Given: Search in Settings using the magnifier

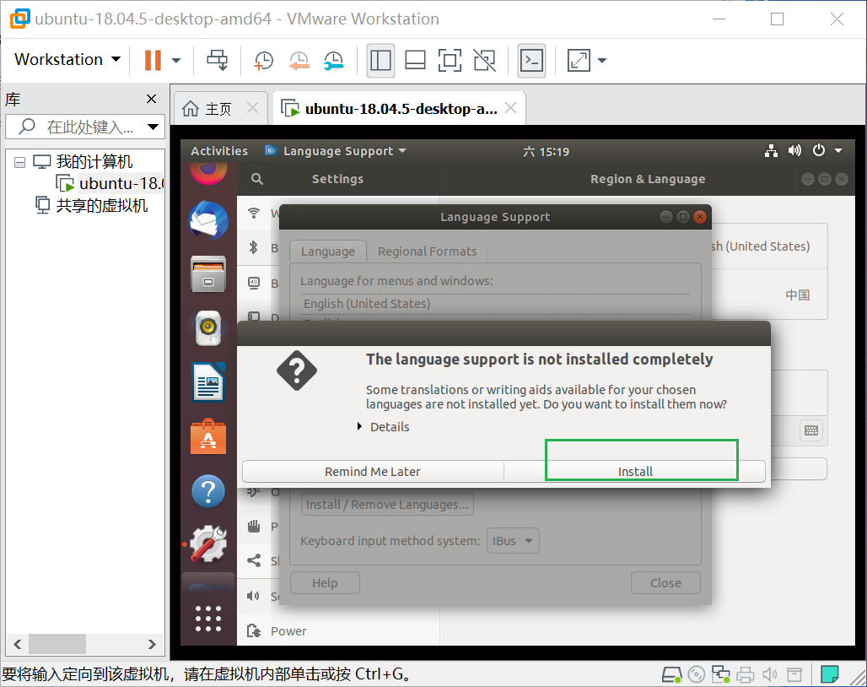Looking at the screenshot, I should [x=256, y=179].
